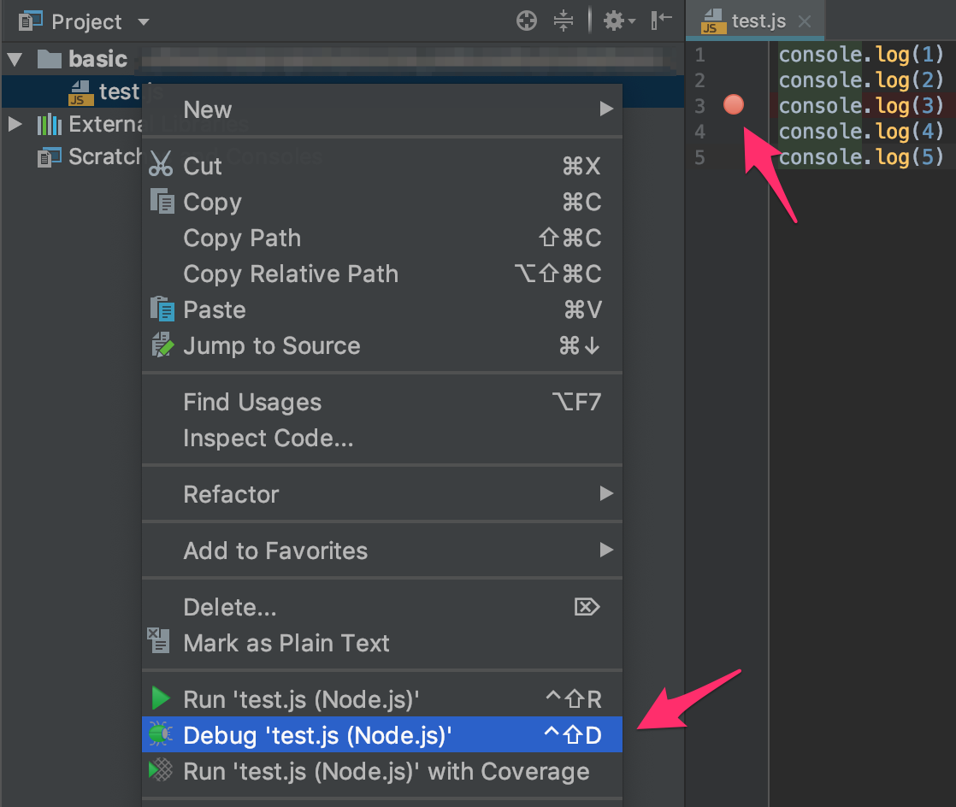Click the hide Project panel icon
956x807 pixels.
(x=661, y=21)
